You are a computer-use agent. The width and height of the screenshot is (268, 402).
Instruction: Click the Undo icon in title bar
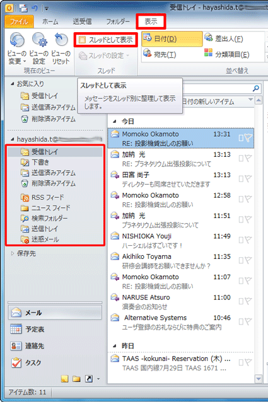[34, 8]
